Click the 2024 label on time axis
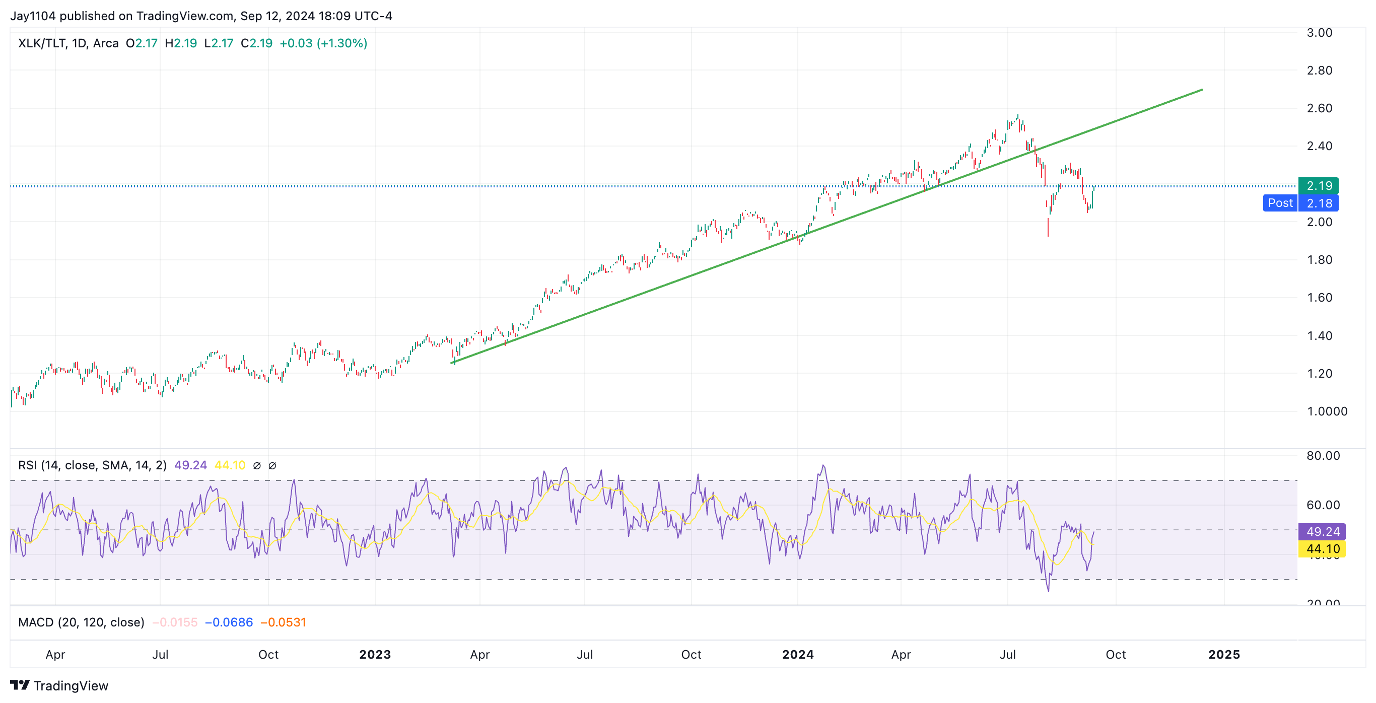The width and height of the screenshot is (1376, 703). tap(798, 654)
